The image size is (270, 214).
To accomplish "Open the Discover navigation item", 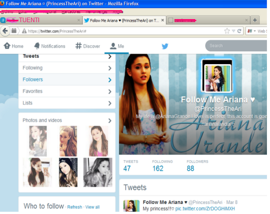I will 87,46.
